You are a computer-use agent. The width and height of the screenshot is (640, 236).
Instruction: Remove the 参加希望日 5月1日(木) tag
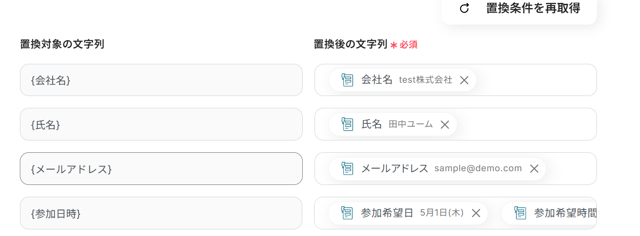(476, 213)
